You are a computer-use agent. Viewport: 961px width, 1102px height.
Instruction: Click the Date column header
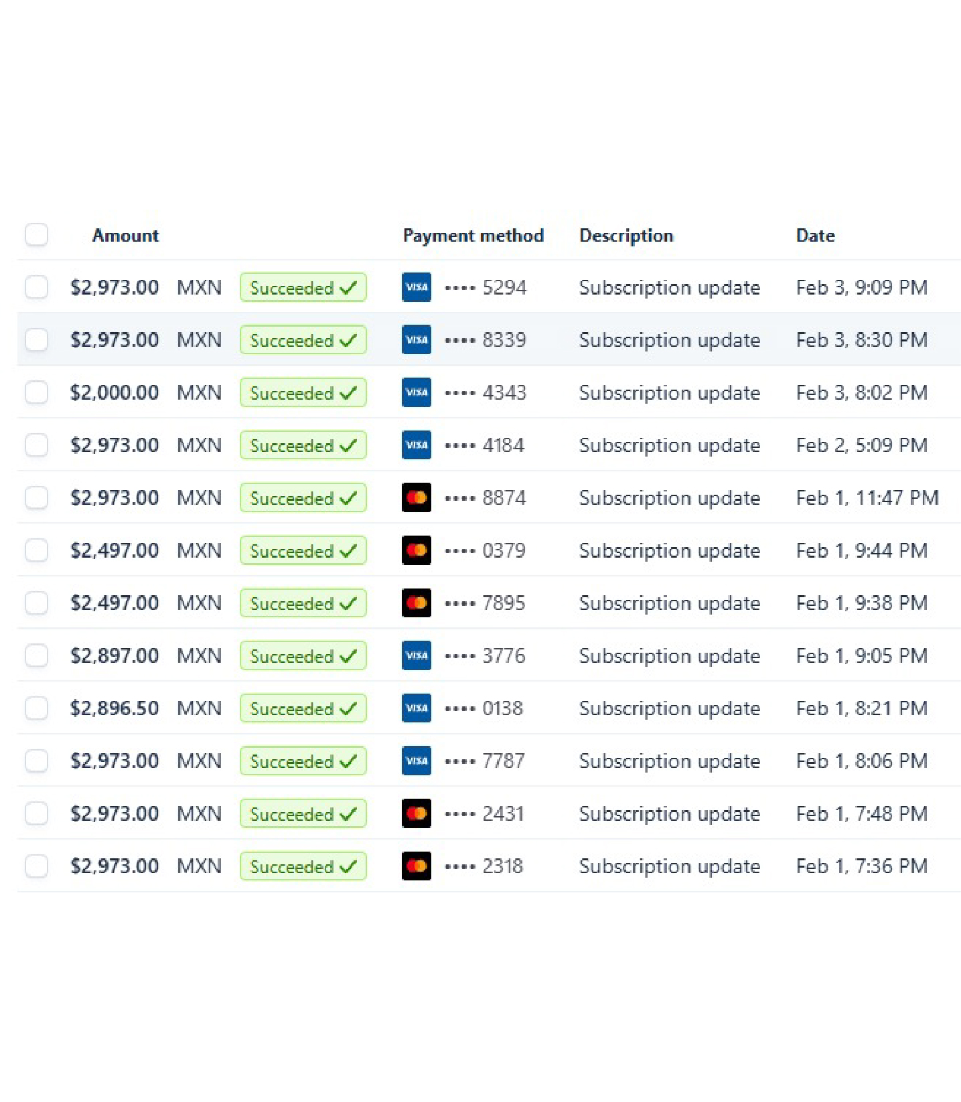(x=815, y=236)
